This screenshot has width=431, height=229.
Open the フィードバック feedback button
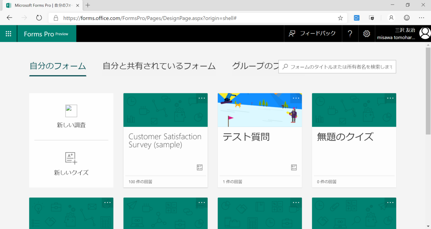tap(312, 33)
